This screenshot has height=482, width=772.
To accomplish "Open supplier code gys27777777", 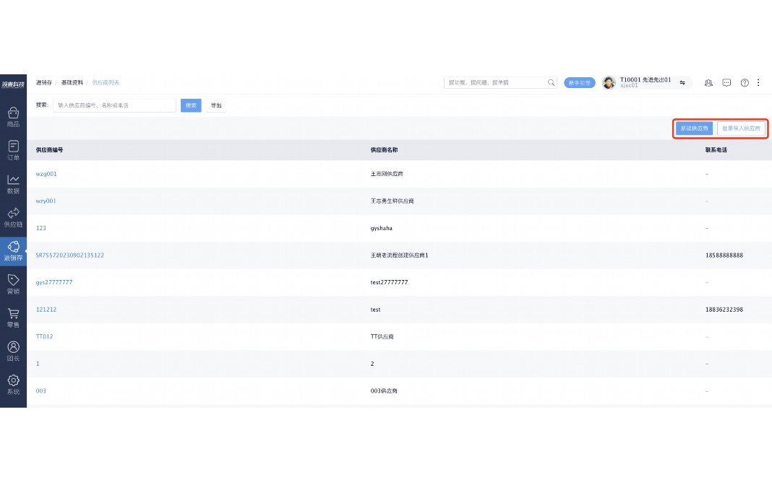I will (54, 282).
